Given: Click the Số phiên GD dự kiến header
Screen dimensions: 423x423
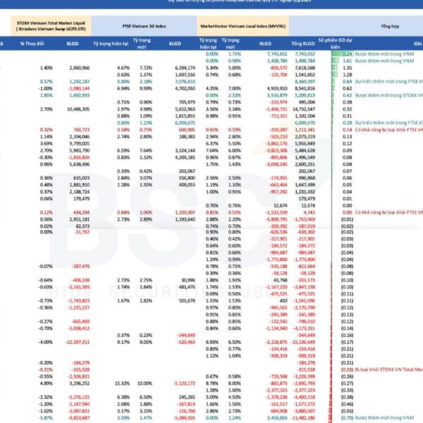Looking at the screenshot, I should (x=335, y=44).
